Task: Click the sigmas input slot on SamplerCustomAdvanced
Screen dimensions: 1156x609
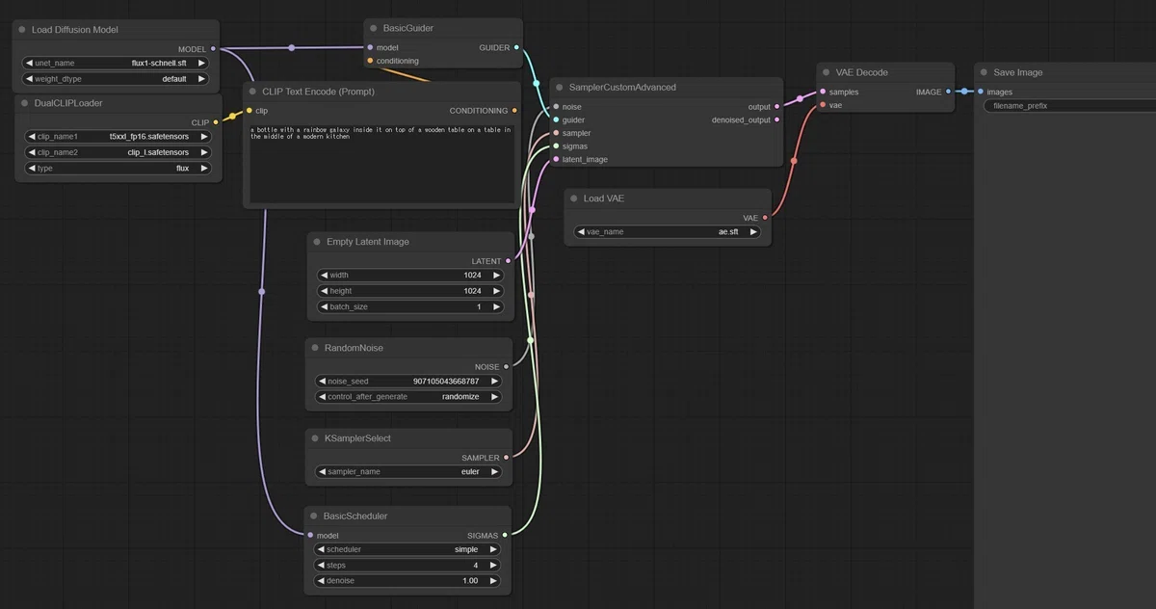Action: pos(556,146)
